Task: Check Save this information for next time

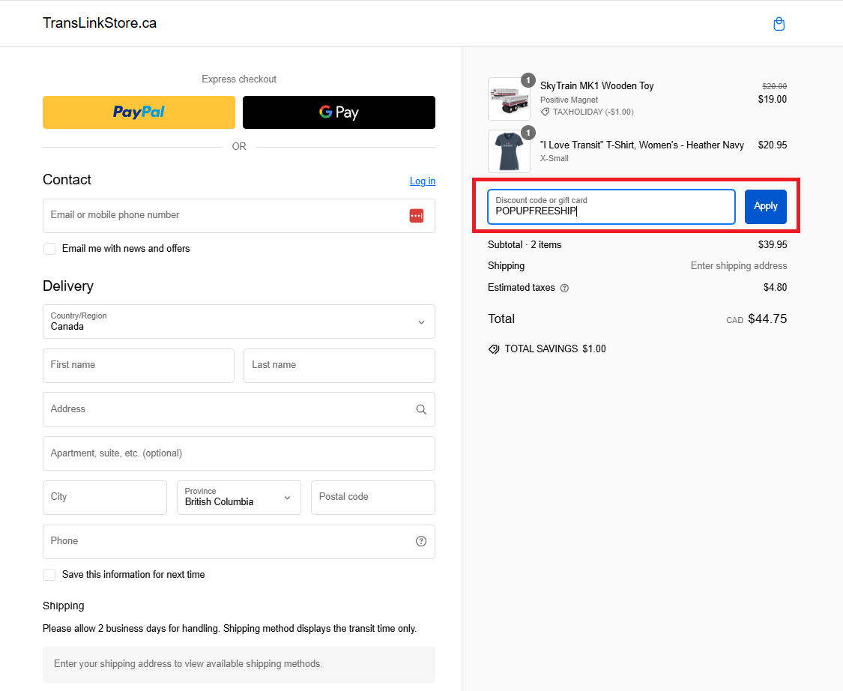Action: [x=49, y=575]
